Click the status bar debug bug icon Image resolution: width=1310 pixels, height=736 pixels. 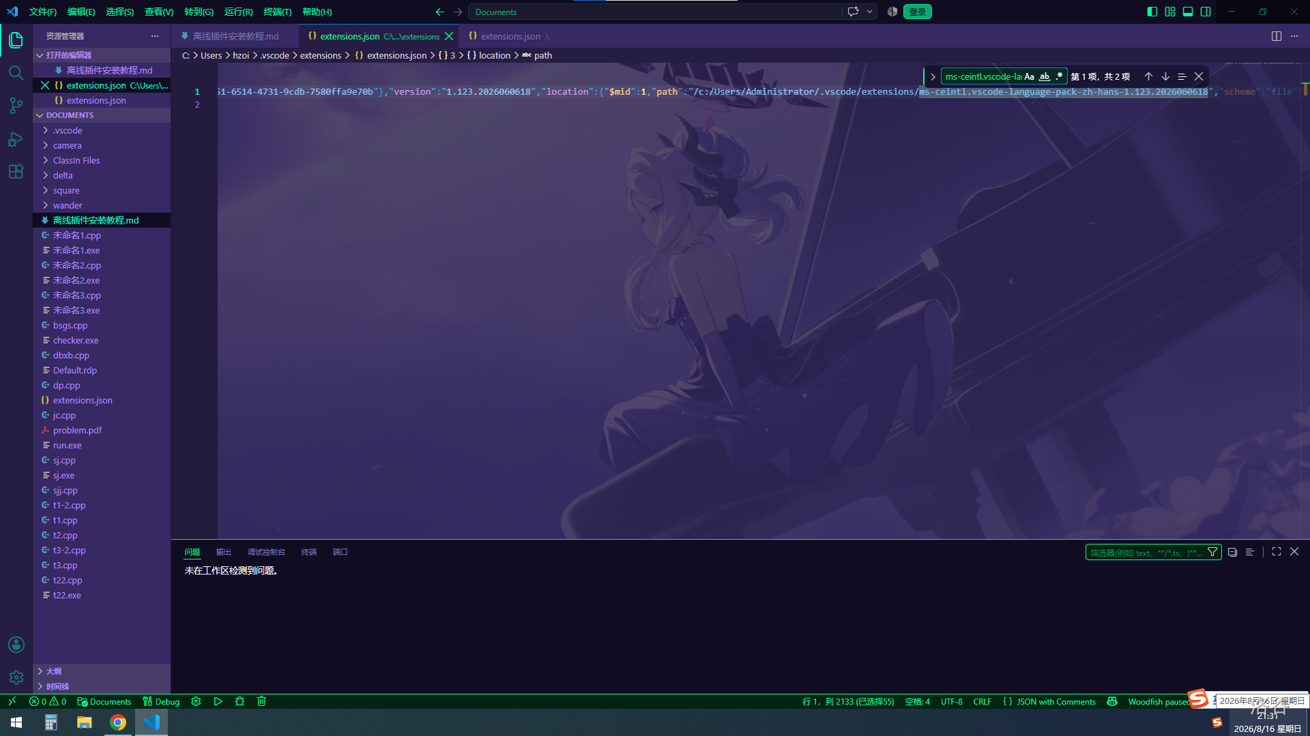click(x=239, y=701)
